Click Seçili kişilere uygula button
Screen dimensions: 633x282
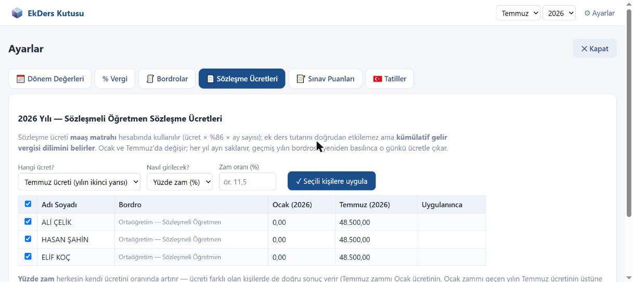[331, 181]
